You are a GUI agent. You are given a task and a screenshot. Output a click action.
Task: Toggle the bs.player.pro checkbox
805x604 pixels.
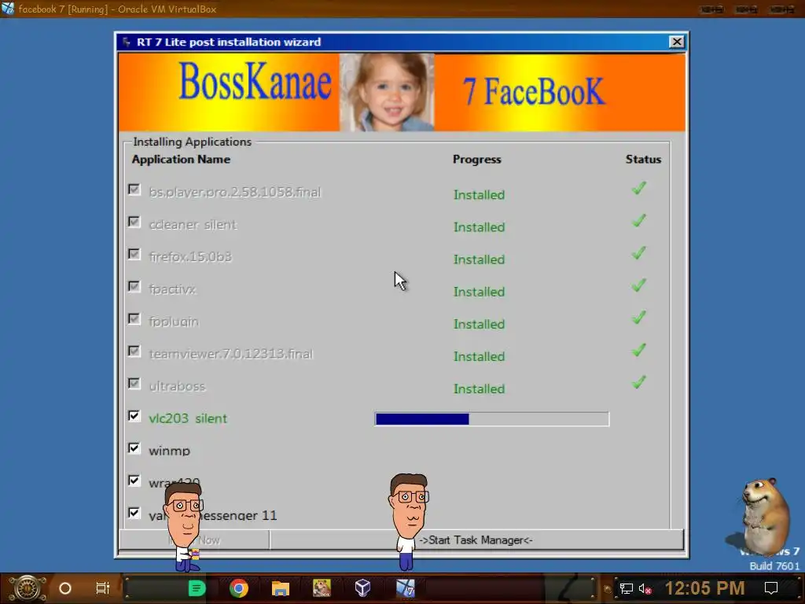coord(134,190)
